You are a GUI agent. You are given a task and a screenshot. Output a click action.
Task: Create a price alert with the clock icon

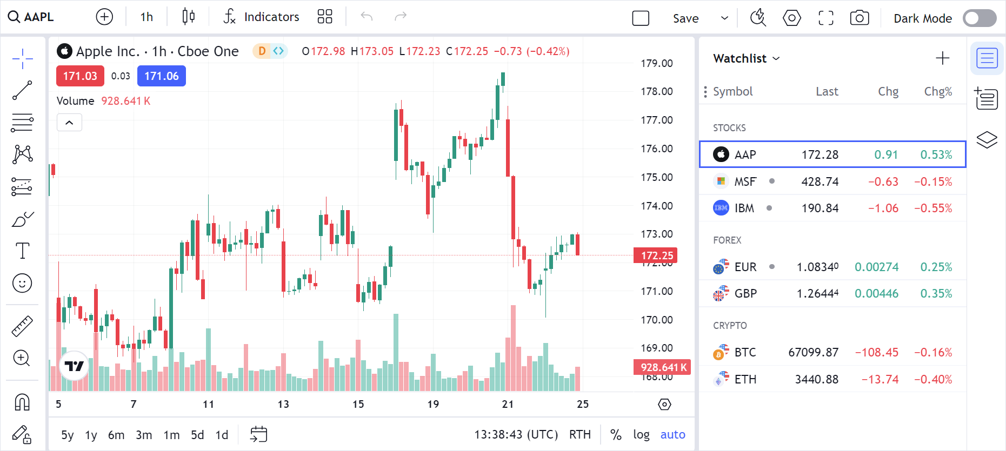click(757, 17)
